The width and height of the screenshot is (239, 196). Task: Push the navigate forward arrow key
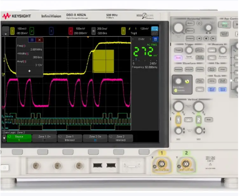click(213, 38)
